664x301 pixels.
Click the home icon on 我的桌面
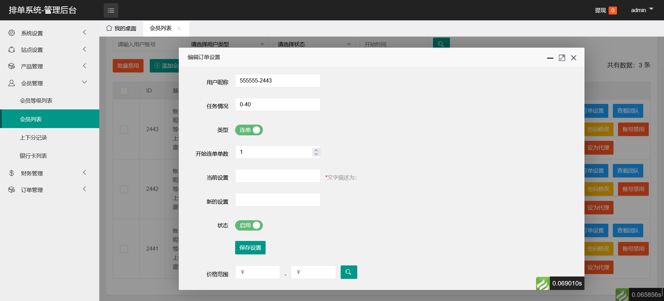click(109, 28)
